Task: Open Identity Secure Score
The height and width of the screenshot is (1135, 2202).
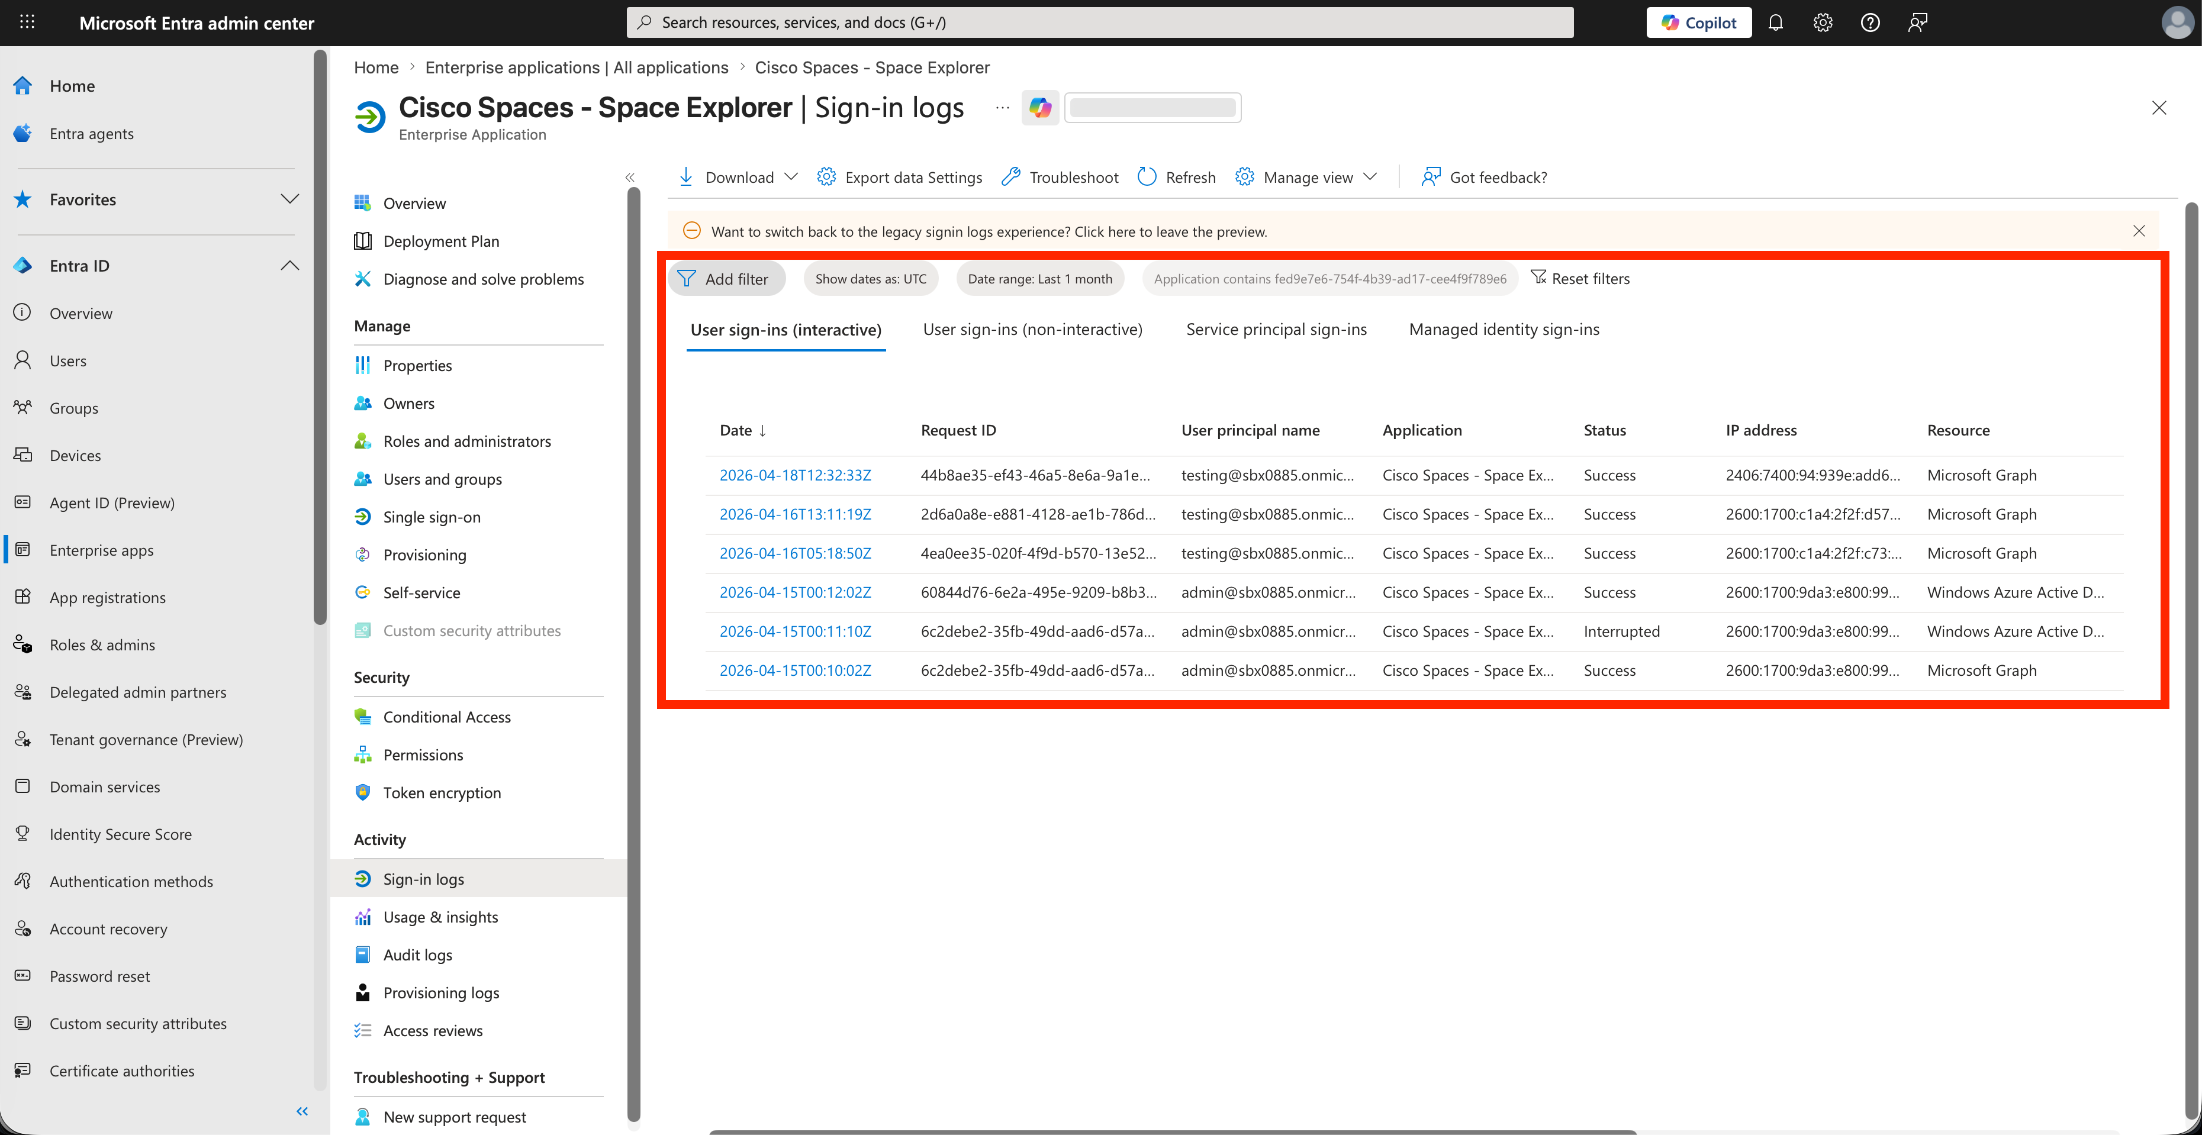Action: pyautogui.click(x=120, y=834)
